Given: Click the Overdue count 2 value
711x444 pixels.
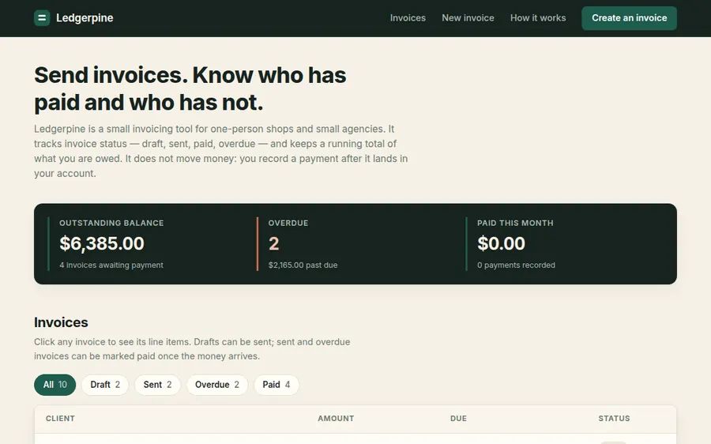Looking at the screenshot, I should click(x=273, y=243).
